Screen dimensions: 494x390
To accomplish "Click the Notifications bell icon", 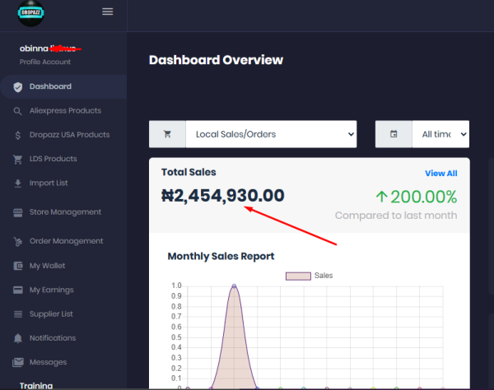I will 17,338.
